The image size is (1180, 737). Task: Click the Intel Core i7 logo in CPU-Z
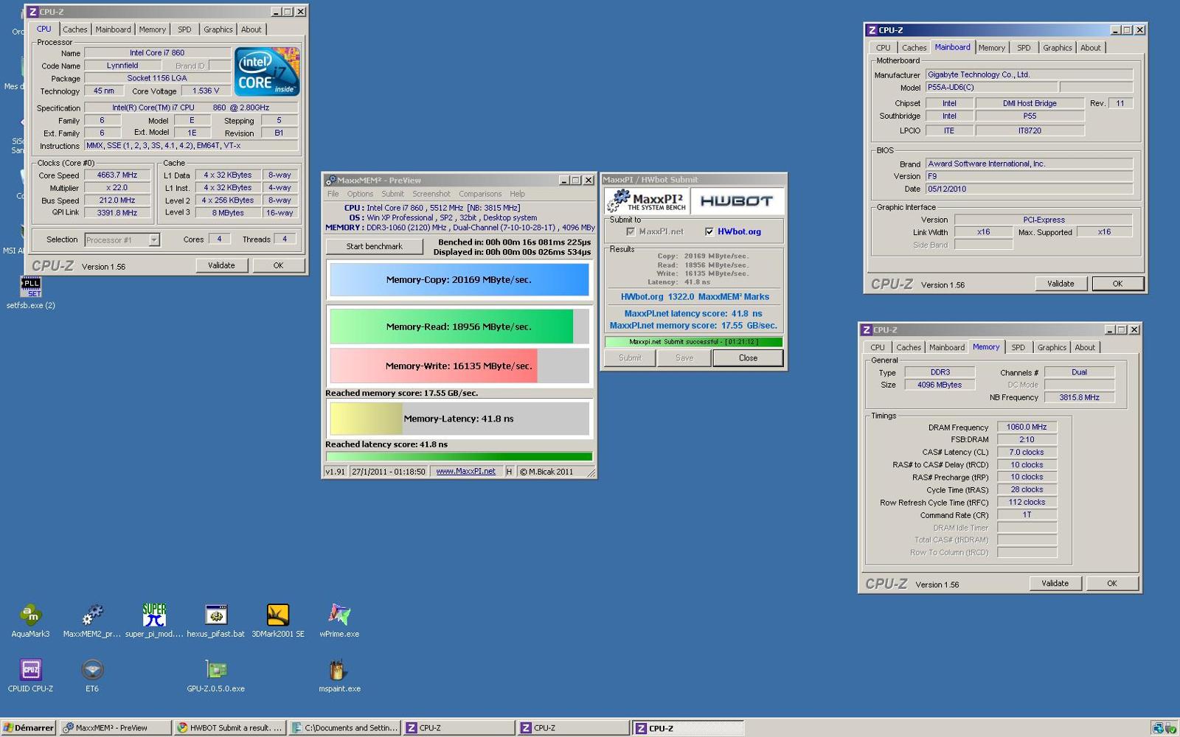pos(267,71)
